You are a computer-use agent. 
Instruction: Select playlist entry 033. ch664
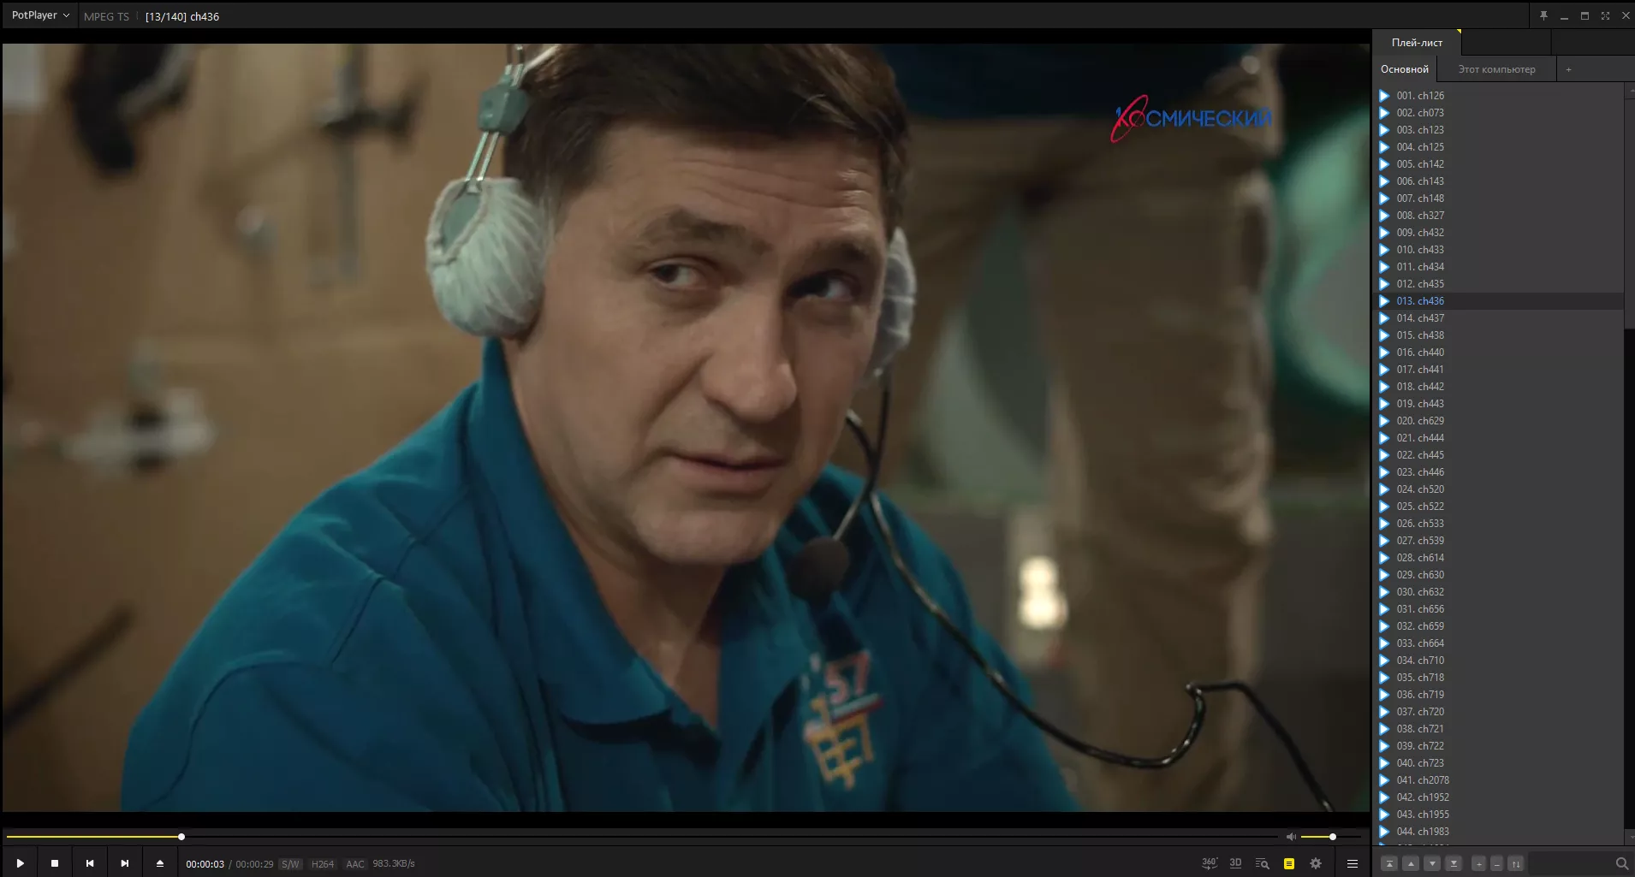point(1498,643)
